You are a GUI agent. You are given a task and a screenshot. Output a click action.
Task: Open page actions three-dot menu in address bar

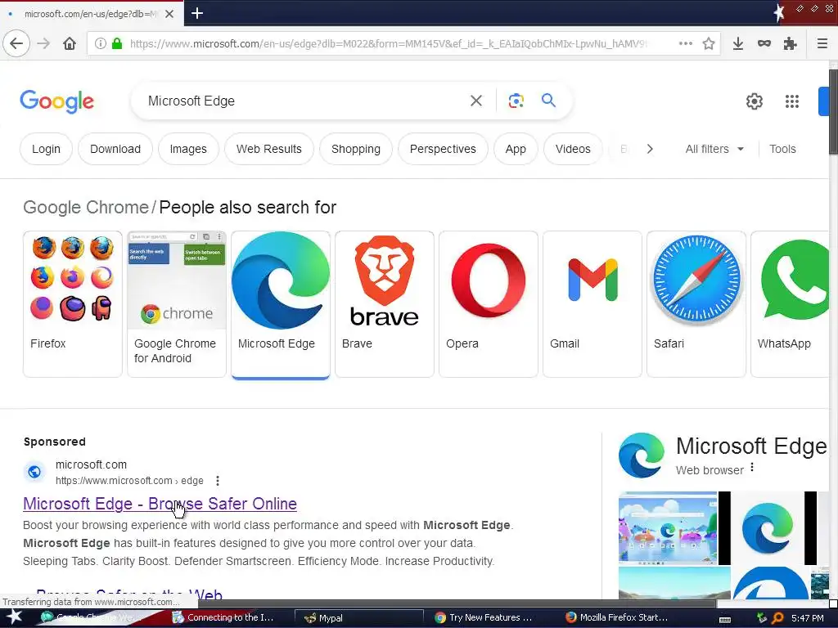pyautogui.click(x=686, y=43)
